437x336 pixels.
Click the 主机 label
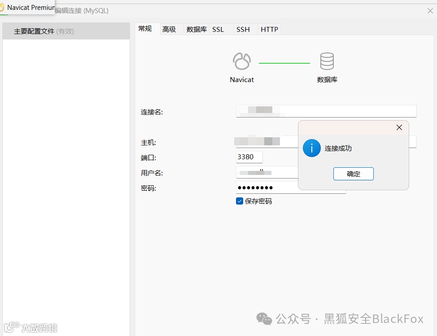(148, 143)
